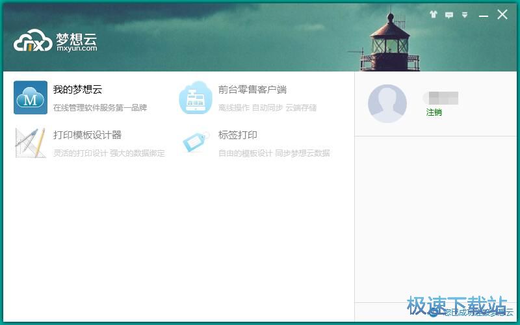Viewport: 520px width, 325px height.
Task: Open the My Dream Cloud M icon
Action: 31,97
